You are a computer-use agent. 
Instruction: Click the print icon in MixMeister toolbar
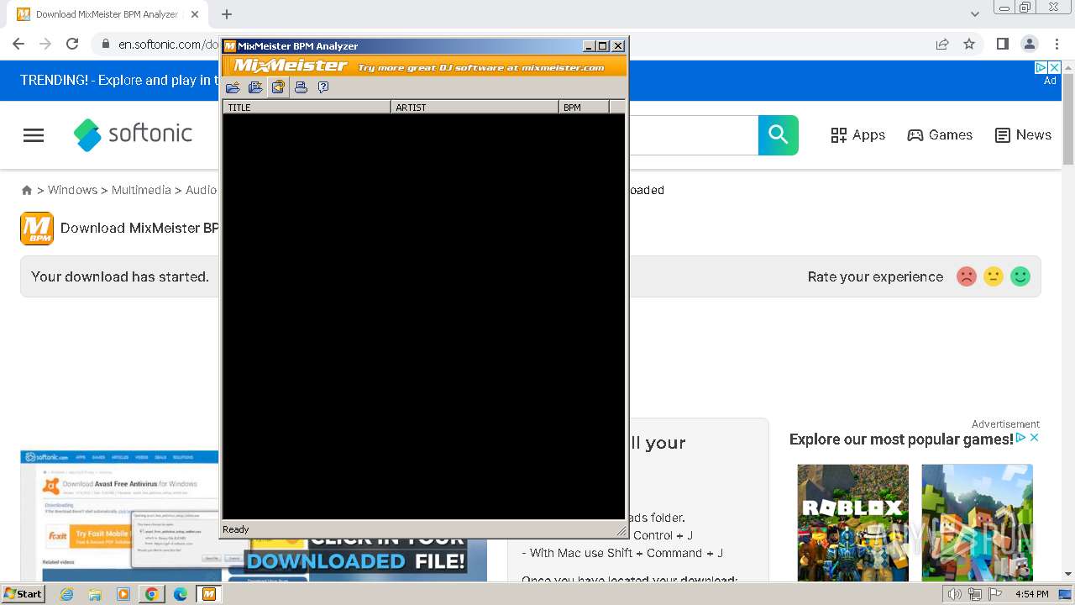coord(301,87)
